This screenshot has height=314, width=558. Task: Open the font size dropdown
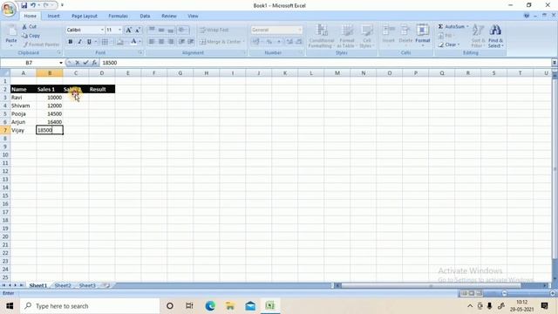click(x=120, y=30)
